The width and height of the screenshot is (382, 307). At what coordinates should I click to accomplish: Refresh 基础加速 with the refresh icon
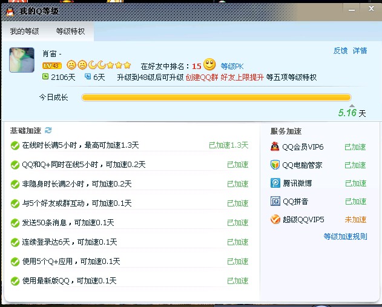coord(48,130)
